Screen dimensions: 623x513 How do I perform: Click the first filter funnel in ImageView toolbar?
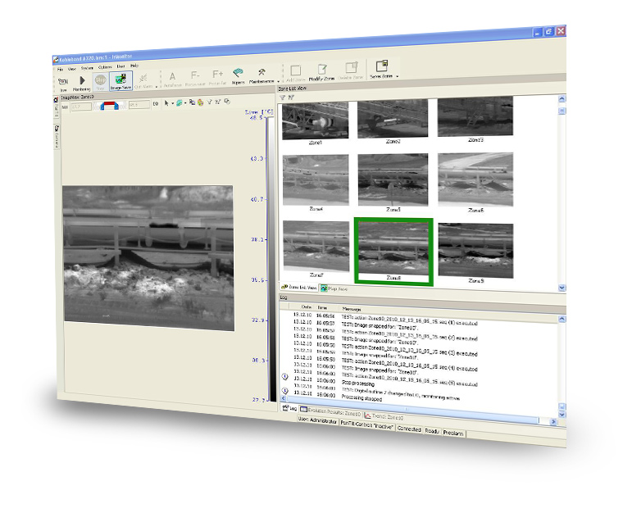[209, 102]
